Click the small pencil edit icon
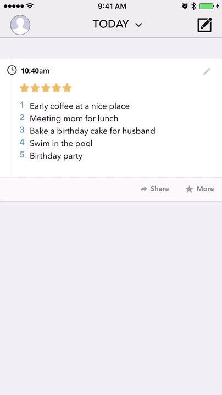 207,71
